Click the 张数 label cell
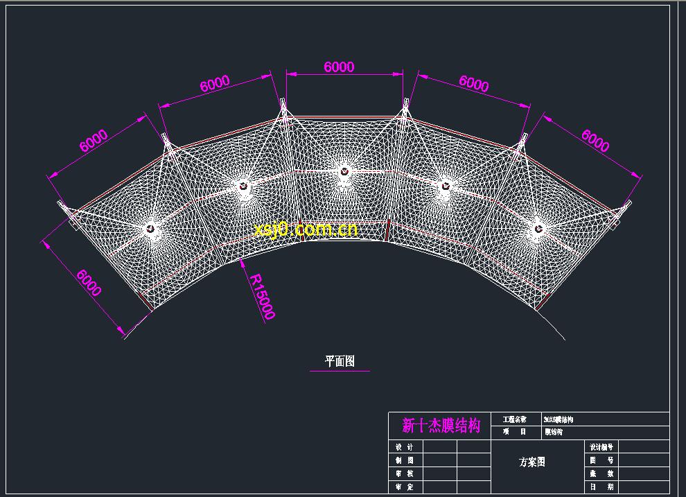 [x=600, y=473]
